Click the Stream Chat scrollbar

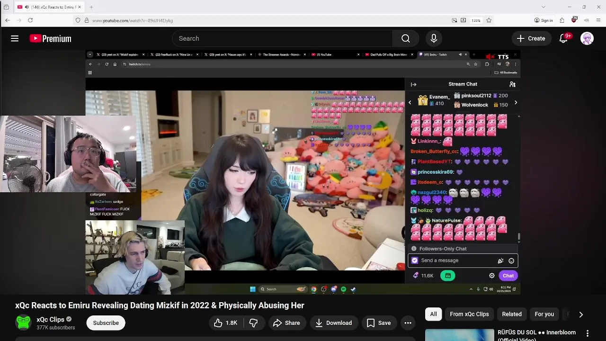[519, 236]
